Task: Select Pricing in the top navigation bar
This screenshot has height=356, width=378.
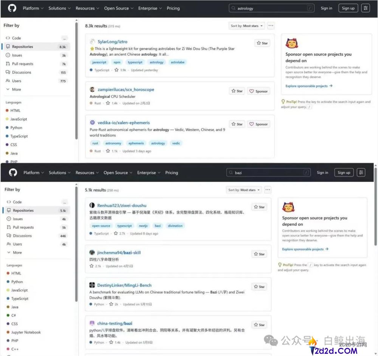Action: tap(173, 8)
